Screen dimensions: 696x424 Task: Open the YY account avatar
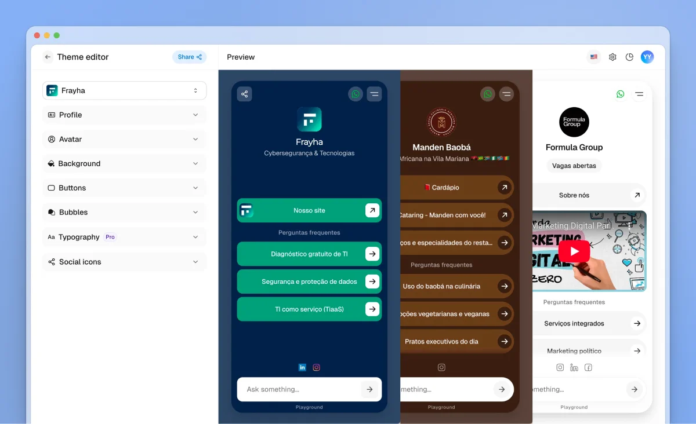coord(647,57)
